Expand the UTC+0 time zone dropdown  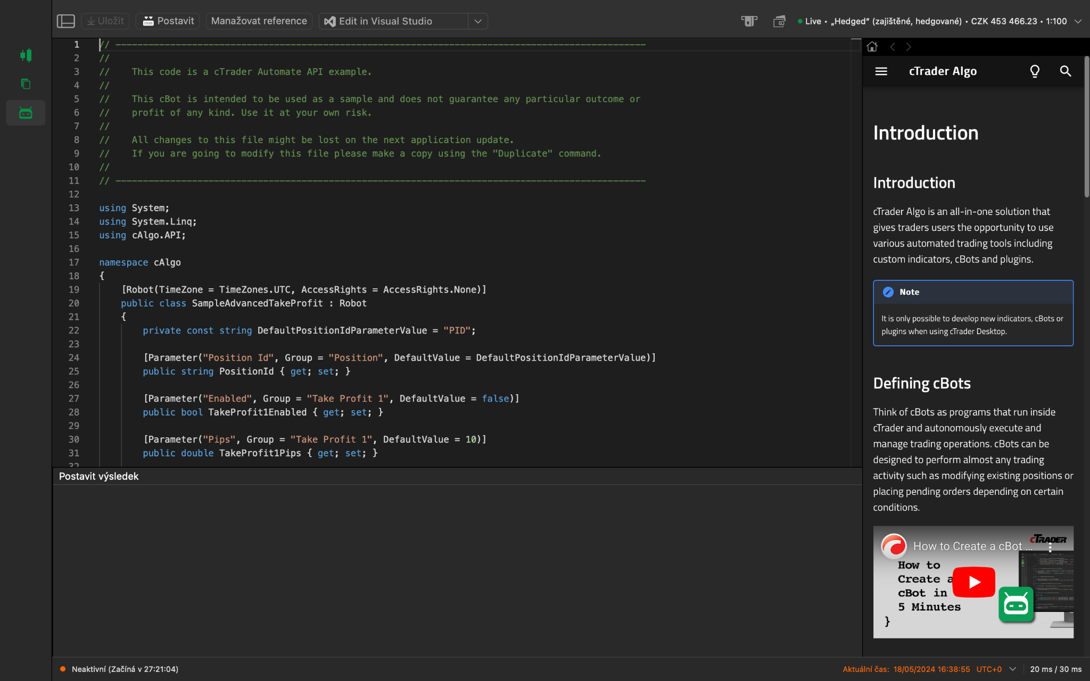(1012, 669)
